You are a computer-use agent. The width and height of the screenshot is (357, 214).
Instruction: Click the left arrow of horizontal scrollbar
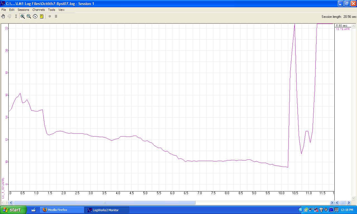coord(11,203)
